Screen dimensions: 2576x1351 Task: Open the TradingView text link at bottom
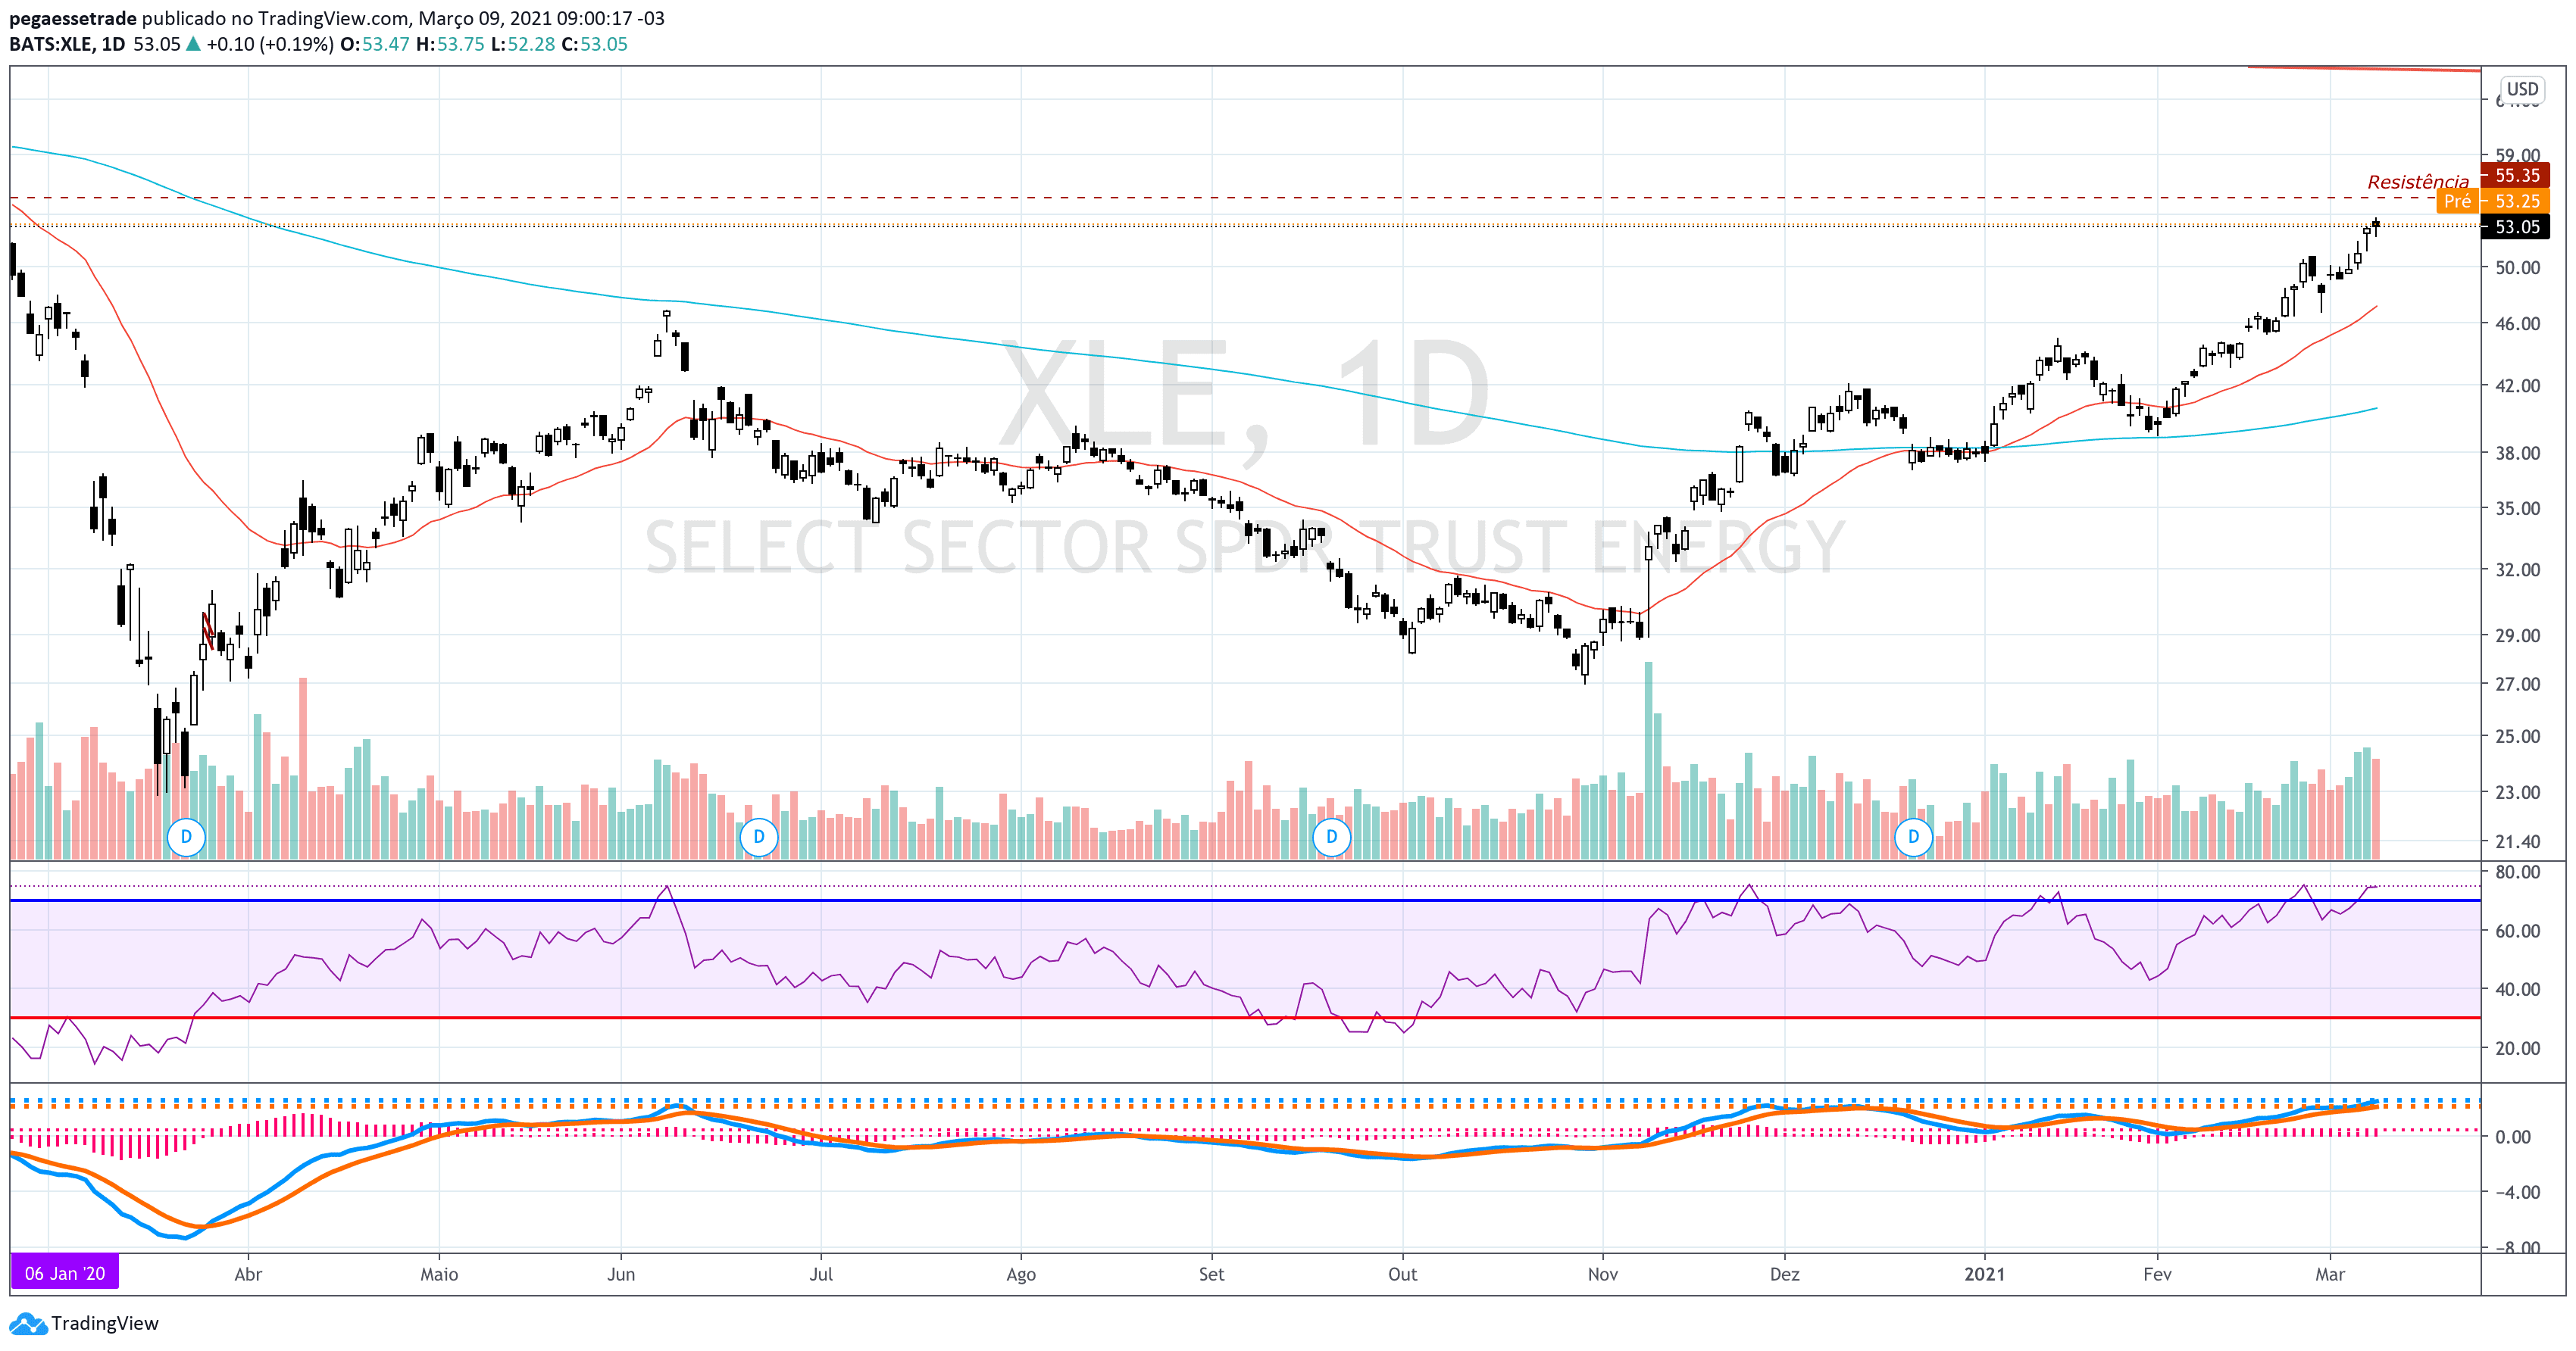point(105,1324)
